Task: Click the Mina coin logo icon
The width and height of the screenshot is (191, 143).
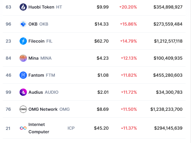Action: click(x=23, y=58)
